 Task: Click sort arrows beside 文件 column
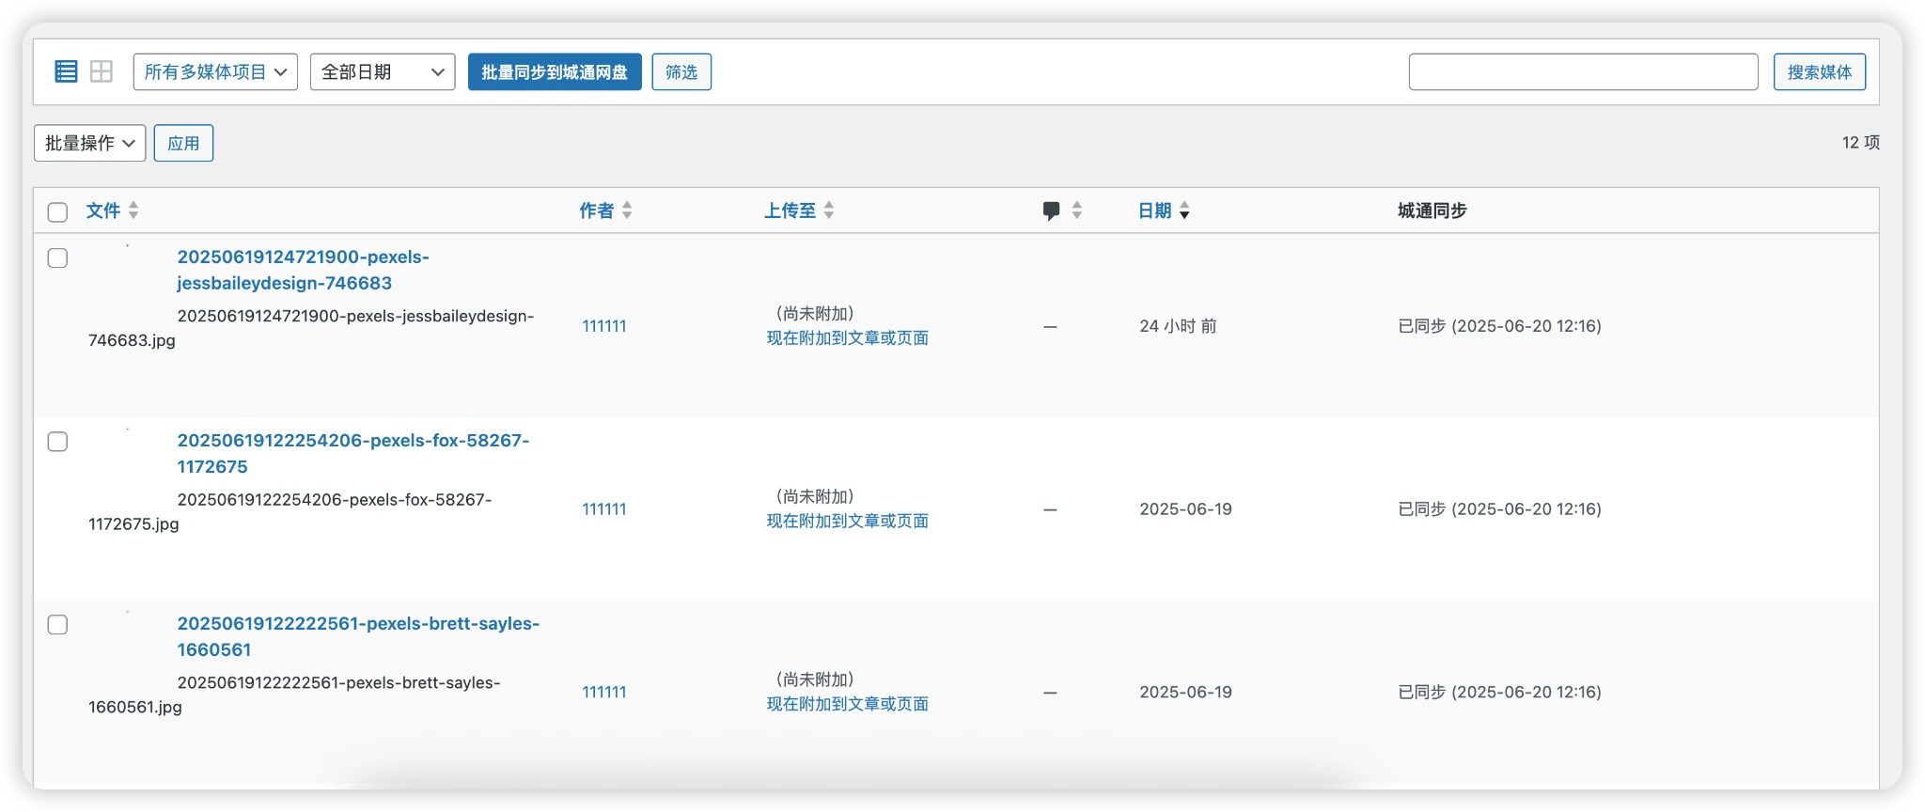tap(133, 211)
